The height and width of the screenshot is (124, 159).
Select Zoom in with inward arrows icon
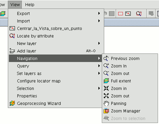click(x=130, y=89)
